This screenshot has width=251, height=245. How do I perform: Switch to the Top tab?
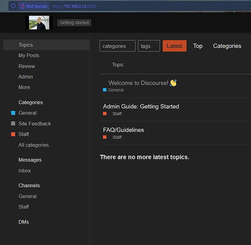tap(198, 46)
